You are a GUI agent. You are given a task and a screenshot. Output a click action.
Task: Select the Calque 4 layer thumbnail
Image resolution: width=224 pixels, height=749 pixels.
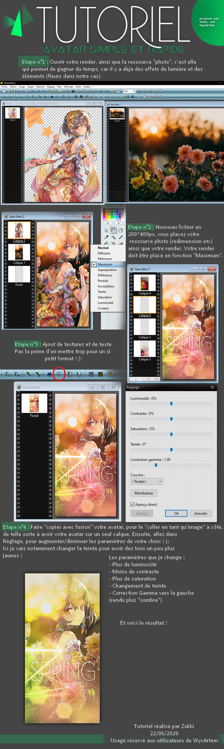pos(144,283)
